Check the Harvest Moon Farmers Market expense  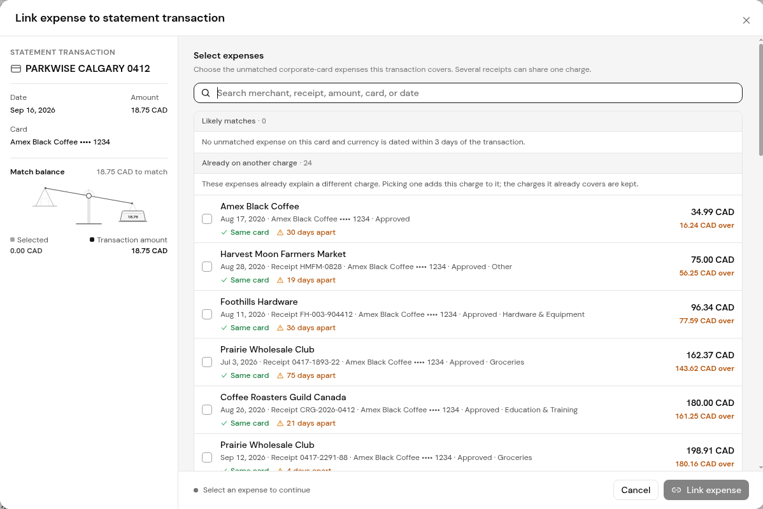tap(207, 267)
